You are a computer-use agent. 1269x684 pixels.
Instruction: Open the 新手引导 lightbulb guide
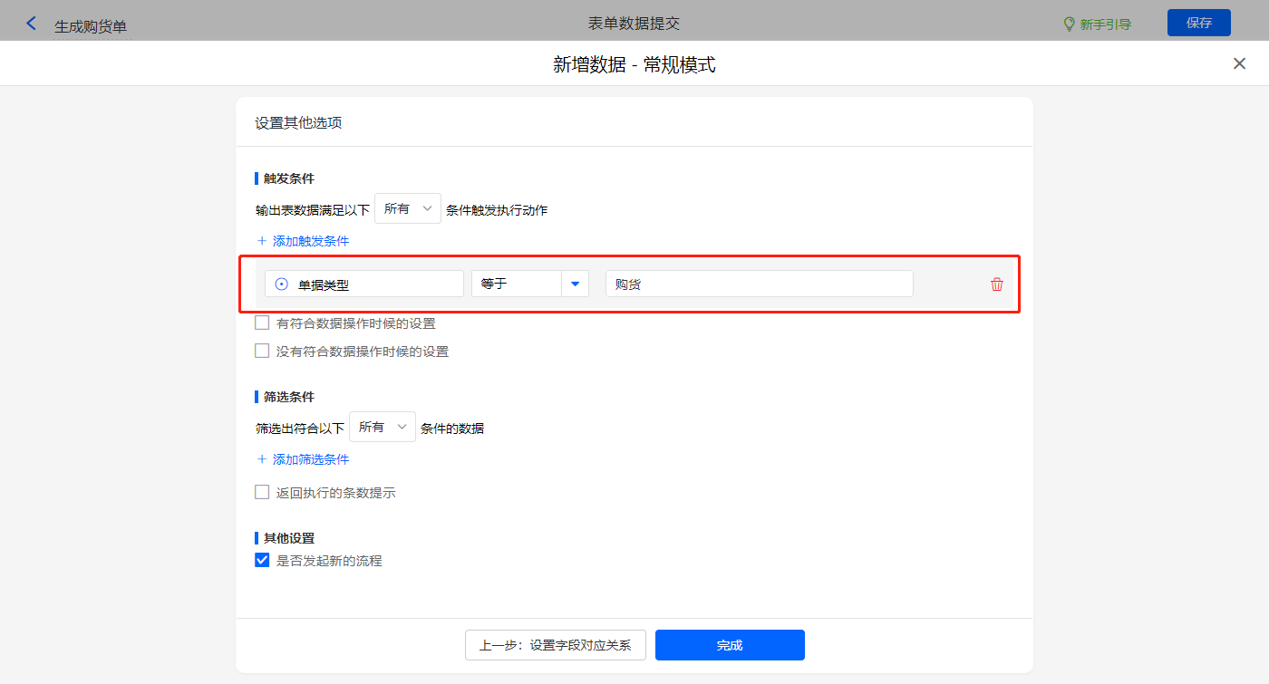pyautogui.click(x=1097, y=24)
